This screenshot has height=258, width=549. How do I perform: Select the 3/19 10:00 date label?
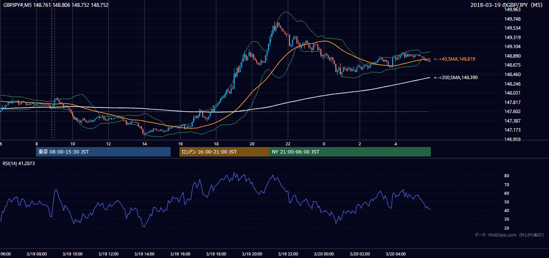pyautogui.click(x=73, y=254)
